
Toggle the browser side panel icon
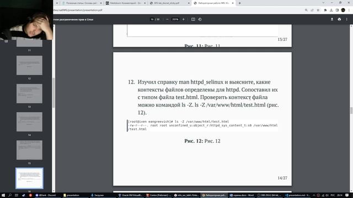(x=337, y=10)
